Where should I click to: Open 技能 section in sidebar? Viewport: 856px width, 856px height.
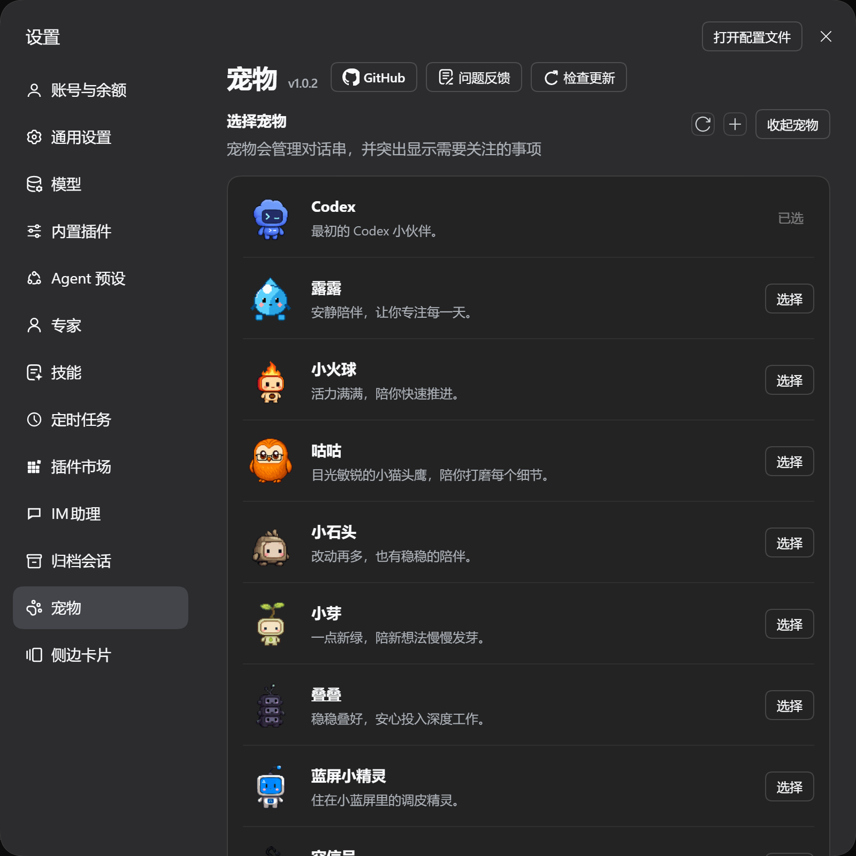101,372
